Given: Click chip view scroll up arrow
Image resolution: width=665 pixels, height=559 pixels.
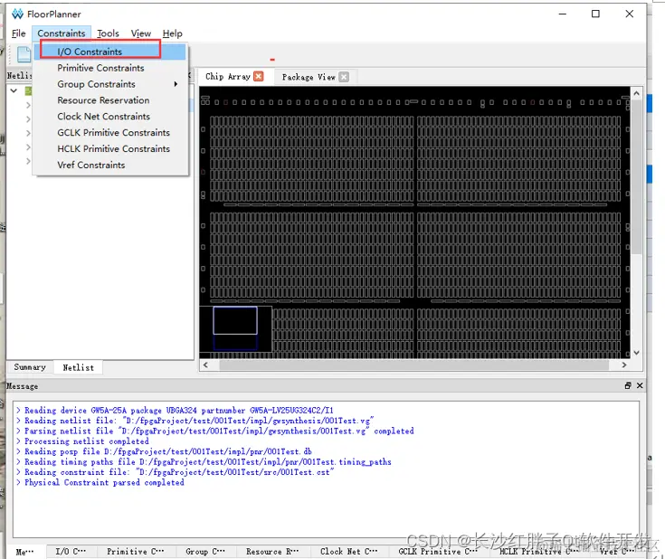Looking at the screenshot, I should pyautogui.click(x=636, y=93).
